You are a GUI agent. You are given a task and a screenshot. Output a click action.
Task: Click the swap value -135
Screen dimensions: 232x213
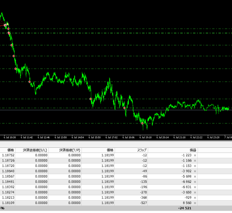143,182
